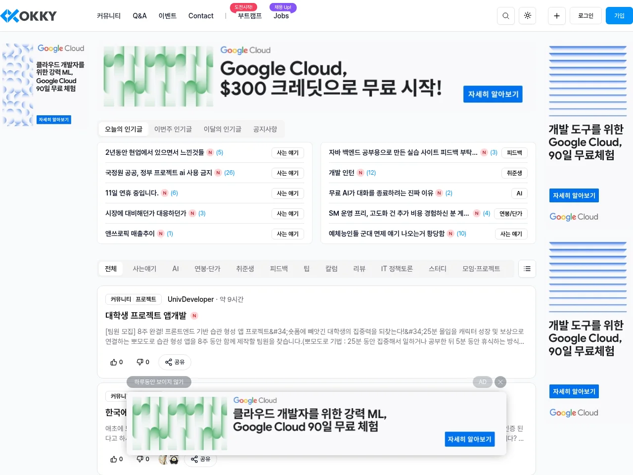Filter by 스터디 category tab
633x475 pixels.
(438, 269)
